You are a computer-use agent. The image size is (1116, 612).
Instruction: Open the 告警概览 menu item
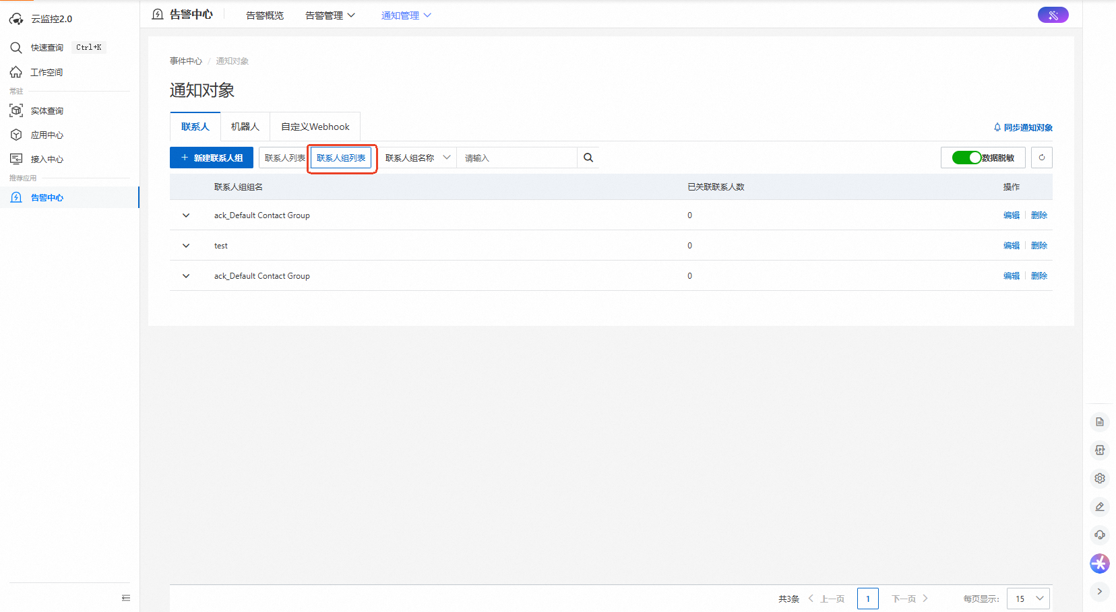coord(265,15)
